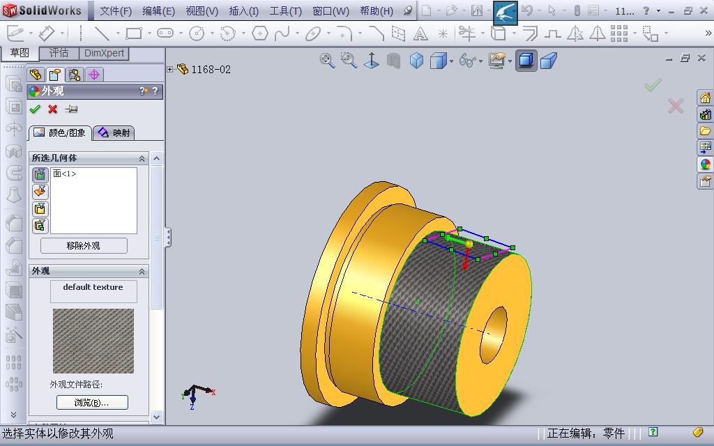
Task: Accept appearance with green checkmark
Action: tap(35, 109)
